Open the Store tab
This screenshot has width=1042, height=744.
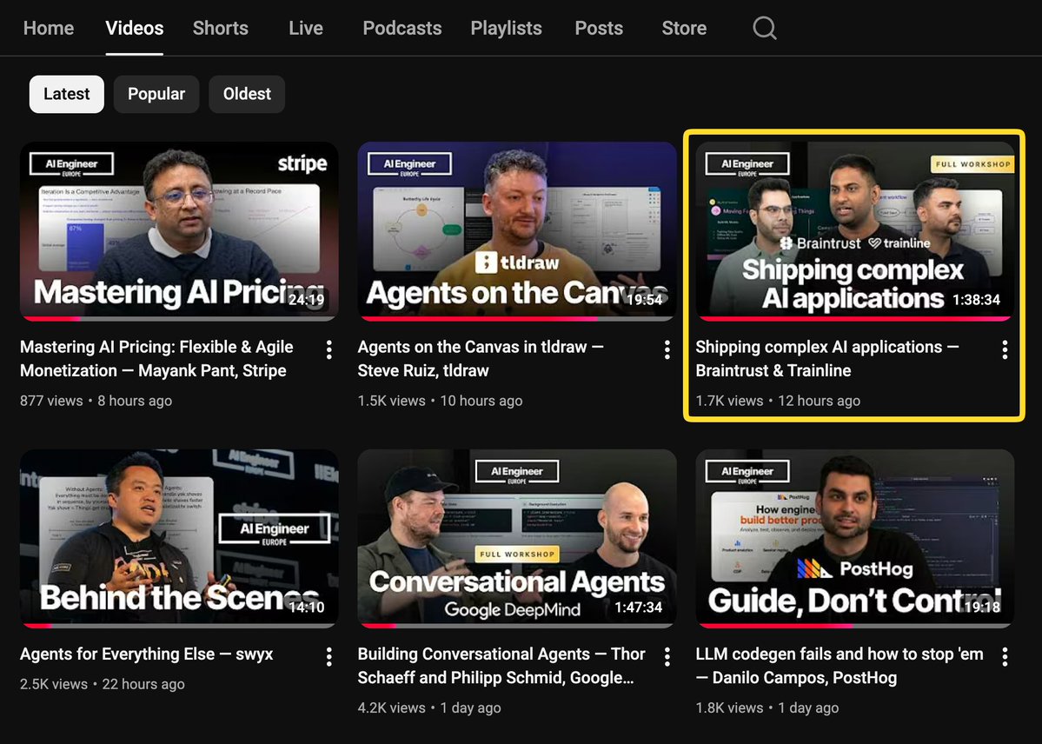684,28
